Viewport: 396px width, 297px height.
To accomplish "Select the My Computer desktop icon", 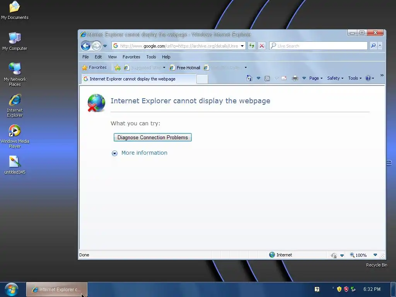I will click(x=15, y=41).
